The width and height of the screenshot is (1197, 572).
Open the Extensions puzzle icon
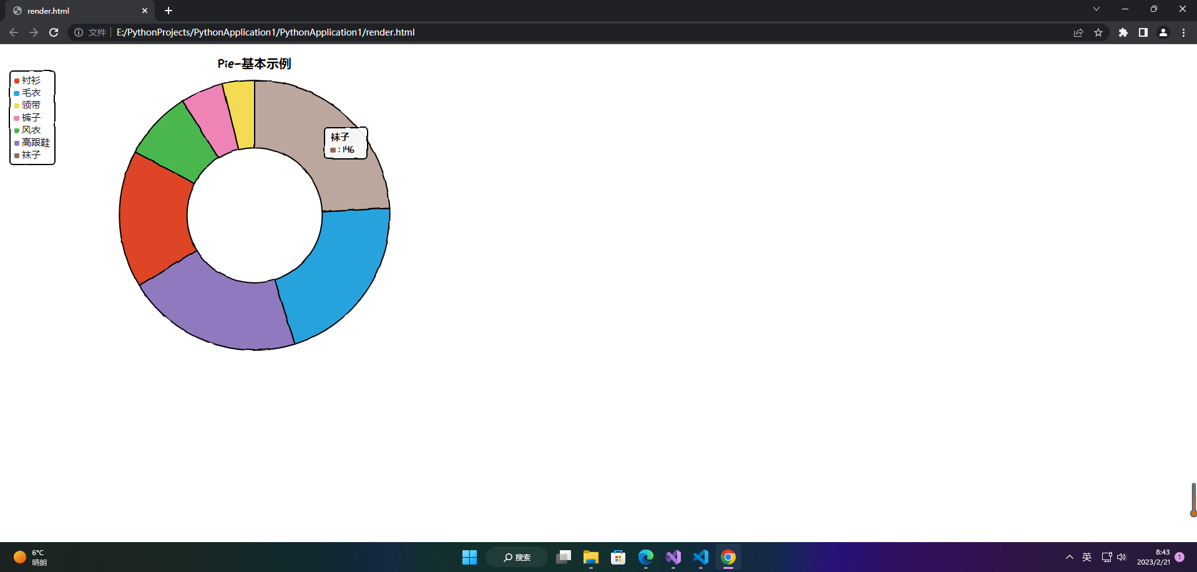pyautogui.click(x=1123, y=32)
